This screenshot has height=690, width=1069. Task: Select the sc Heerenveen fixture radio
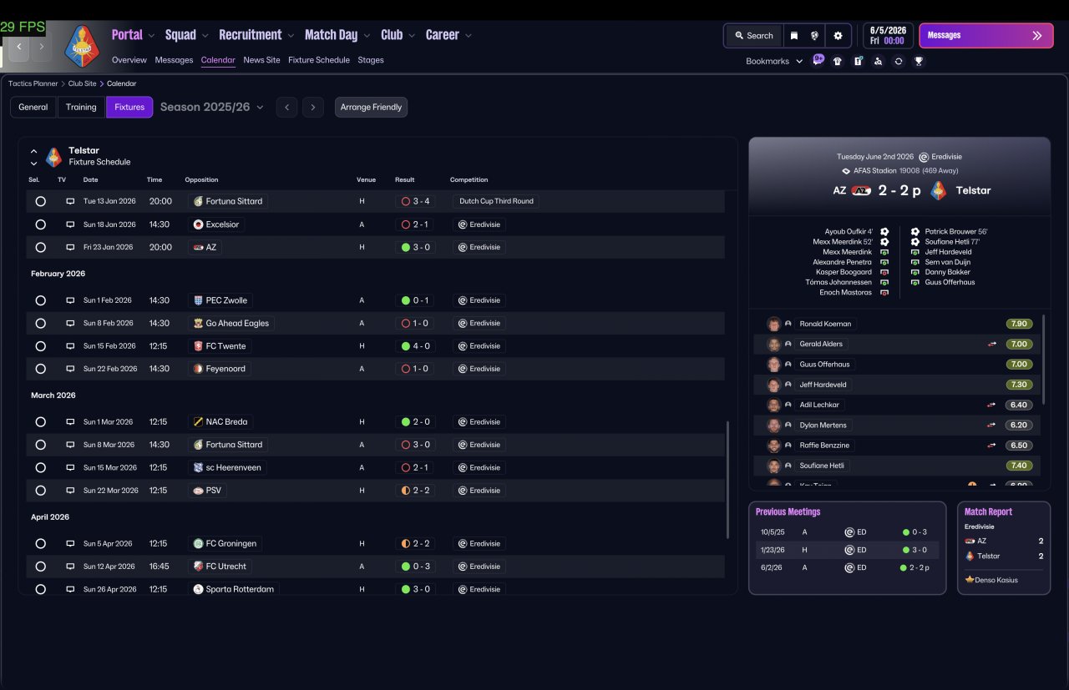(x=40, y=468)
